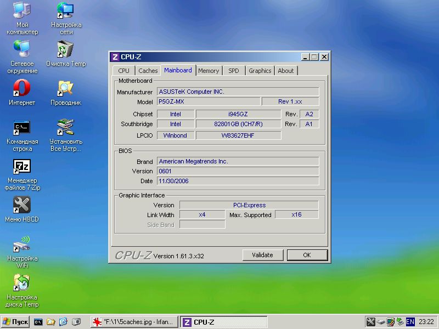Select the Очистка Temp recycle bin icon

coord(66,53)
